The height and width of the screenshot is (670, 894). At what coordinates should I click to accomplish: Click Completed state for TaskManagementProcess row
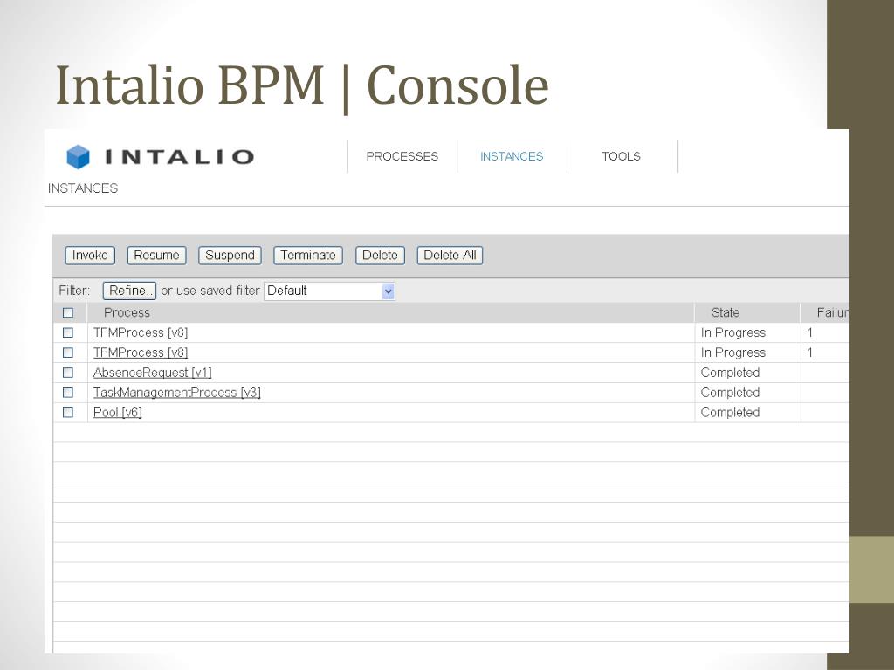coord(731,393)
